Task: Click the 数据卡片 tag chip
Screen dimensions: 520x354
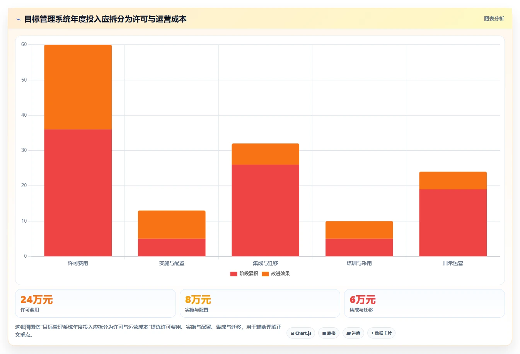Action: pos(381,333)
